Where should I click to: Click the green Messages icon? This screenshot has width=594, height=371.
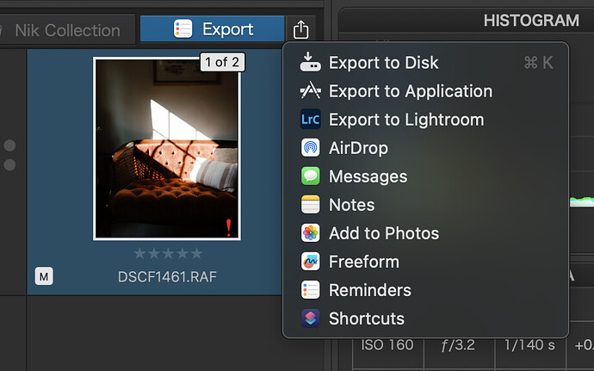point(310,176)
